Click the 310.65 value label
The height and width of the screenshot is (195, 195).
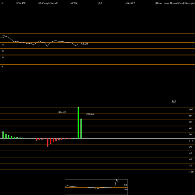tap(90, 114)
